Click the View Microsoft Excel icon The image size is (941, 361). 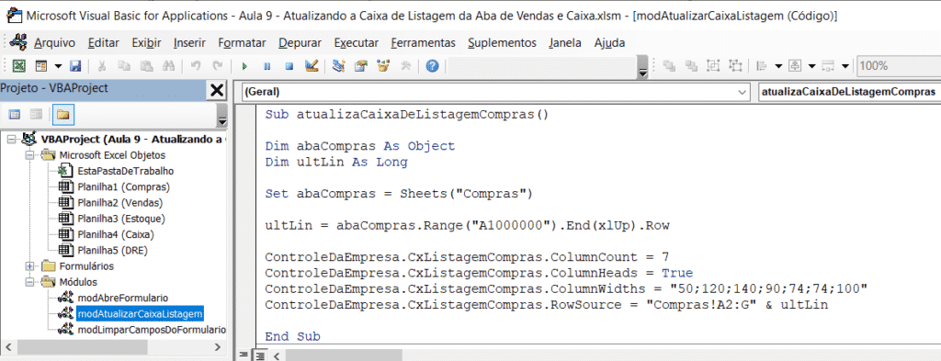(19, 66)
